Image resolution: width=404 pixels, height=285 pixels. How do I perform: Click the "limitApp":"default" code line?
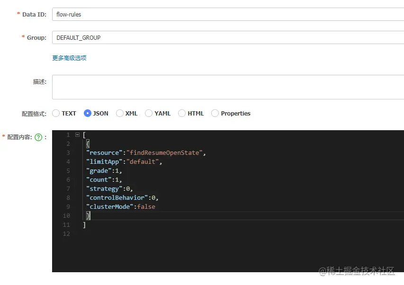point(124,162)
